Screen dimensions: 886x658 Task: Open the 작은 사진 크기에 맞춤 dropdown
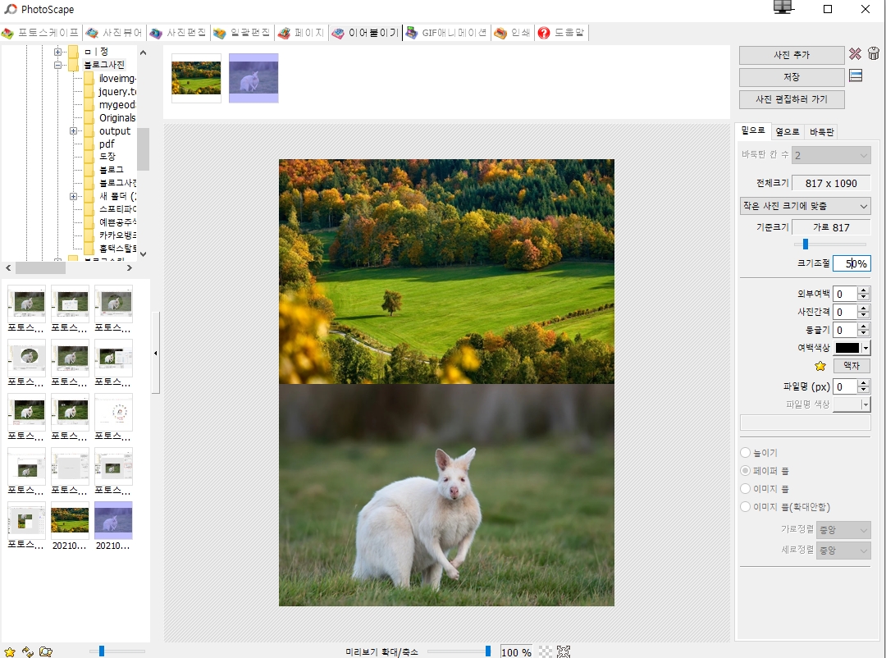[x=806, y=206]
